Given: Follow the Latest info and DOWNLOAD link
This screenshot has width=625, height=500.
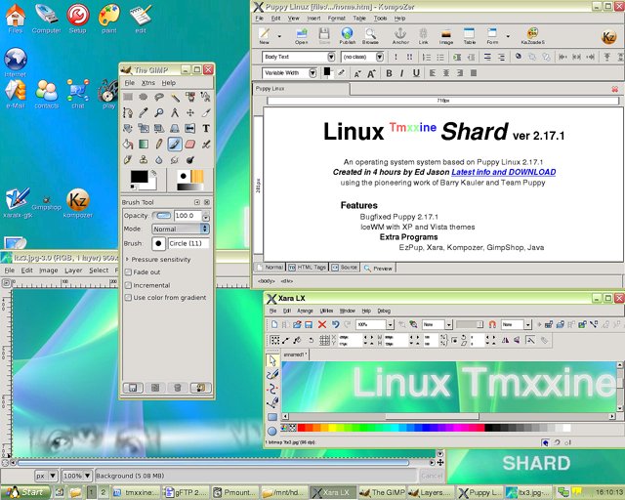Looking at the screenshot, I should pos(504,172).
